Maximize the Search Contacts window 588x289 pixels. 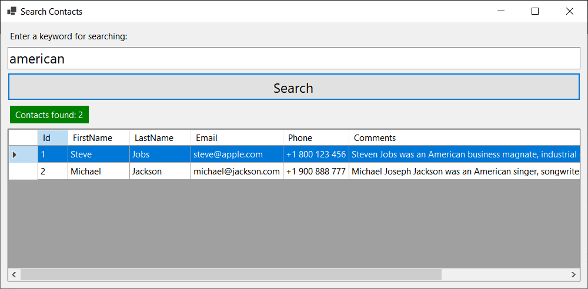tap(535, 11)
